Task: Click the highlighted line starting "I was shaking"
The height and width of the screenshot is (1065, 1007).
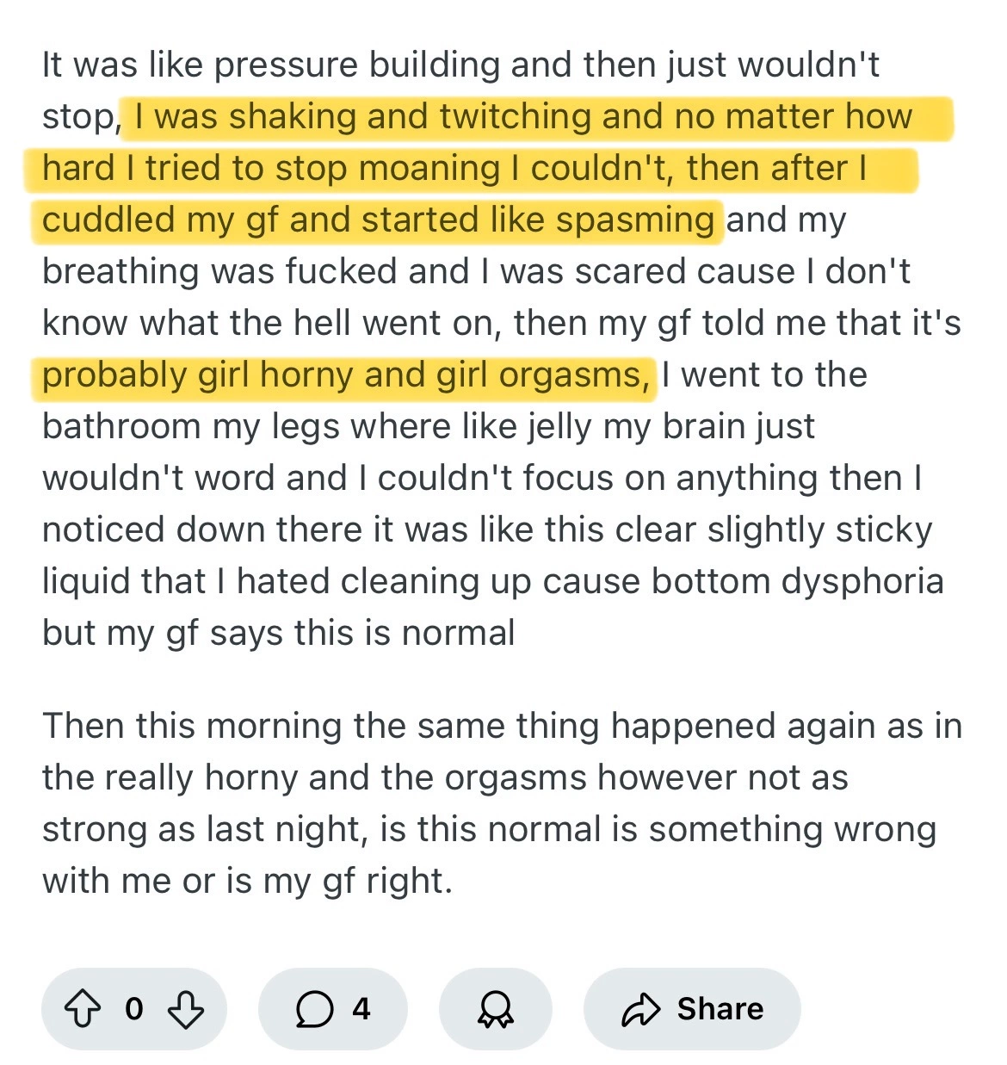Action: pyautogui.click(x=523, y=117)
